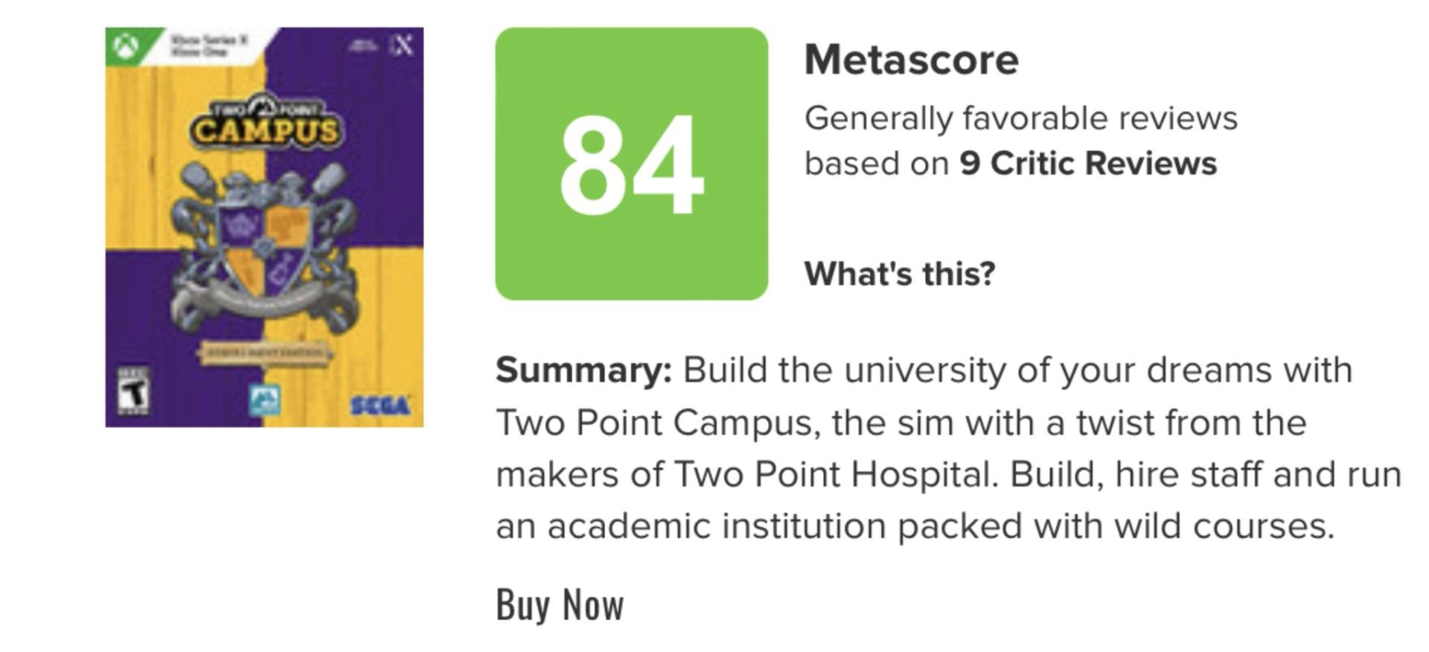Click the ESRB T rating badge
The image size is (1429, 652).
pos(134,390)
